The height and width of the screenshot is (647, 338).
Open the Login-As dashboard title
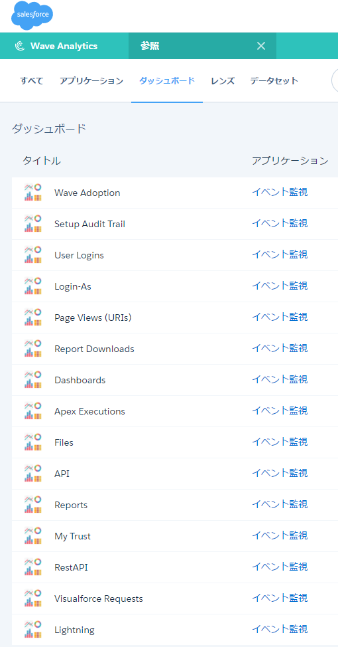tap(73, 286)
